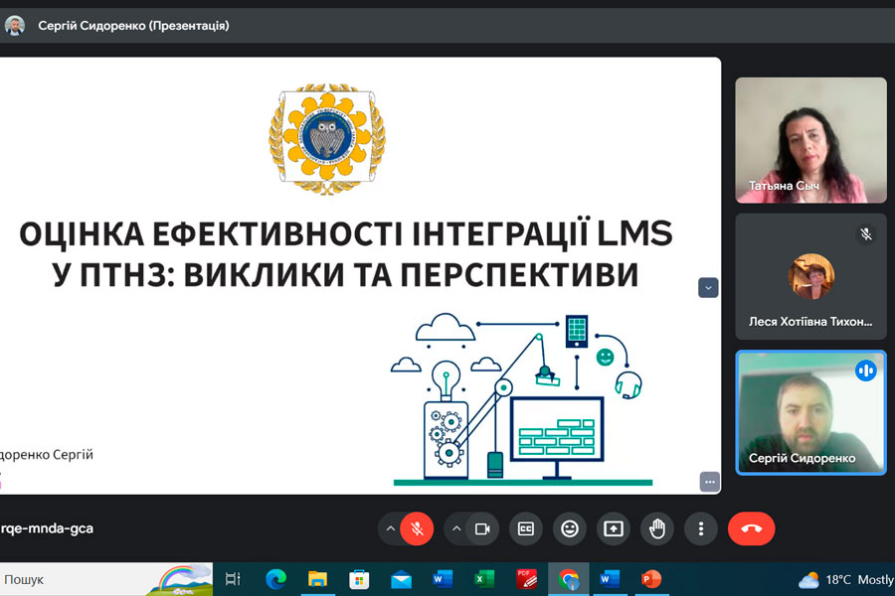Open the three-dot more options menu
This screenshot has height=596, width=895.
coord(701,528)
